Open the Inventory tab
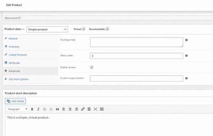 (31, 47)
